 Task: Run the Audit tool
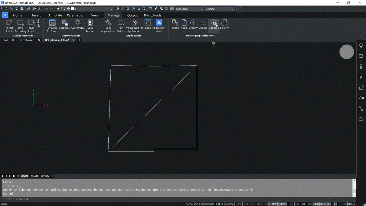click(184, 24)
